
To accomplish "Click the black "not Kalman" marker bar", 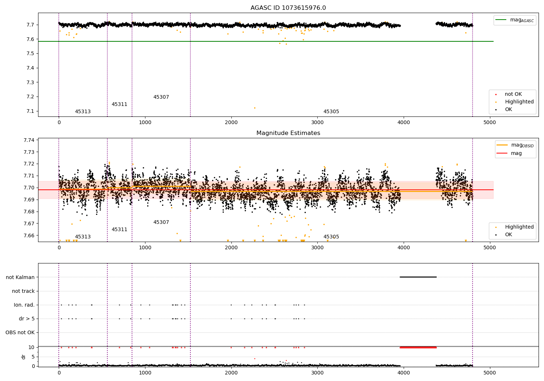I will tap(418, 277).
